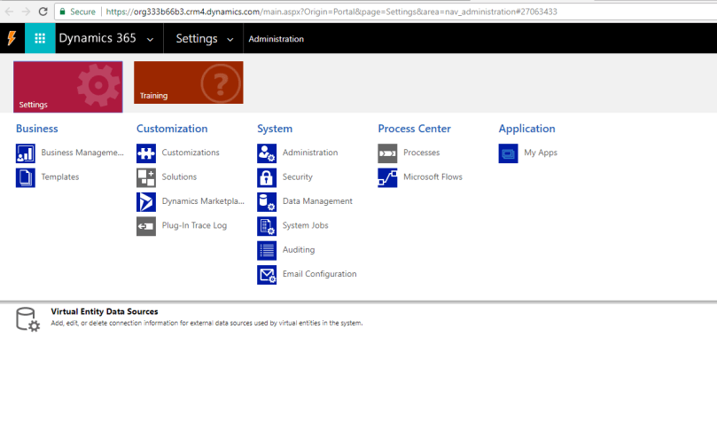Go to System Jobs
The height and width of the screenshot is (423, 717).
pos(305,225)
